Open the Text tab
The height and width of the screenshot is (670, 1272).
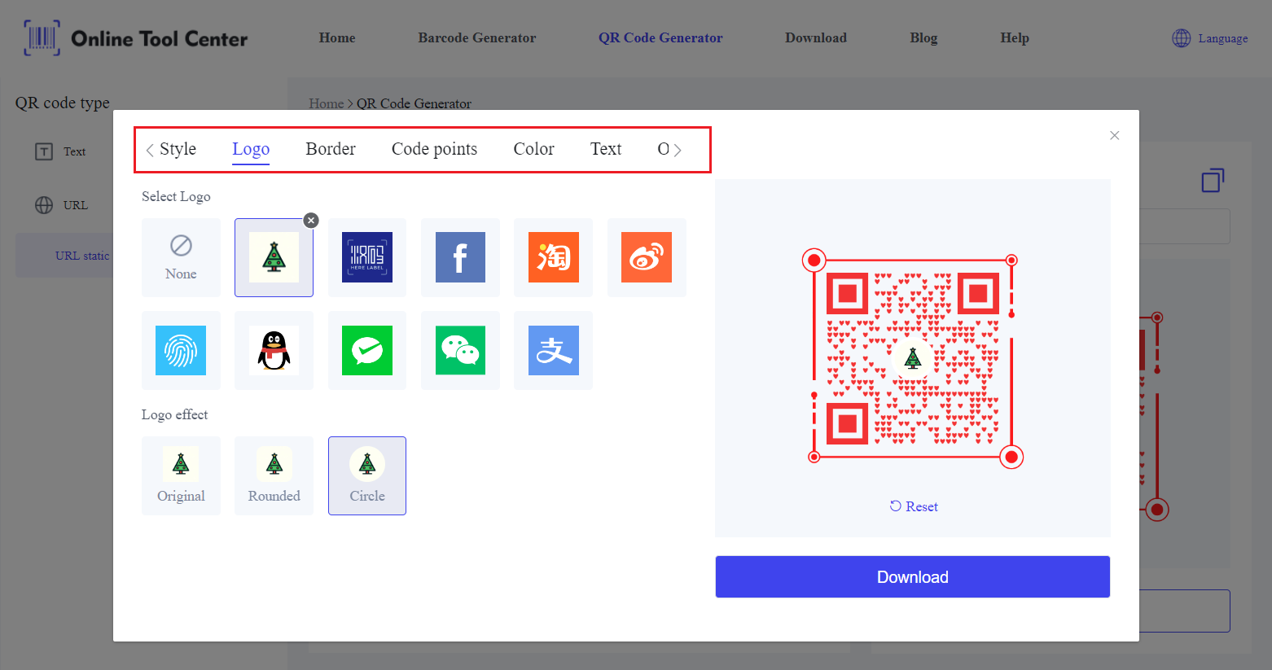606,149
